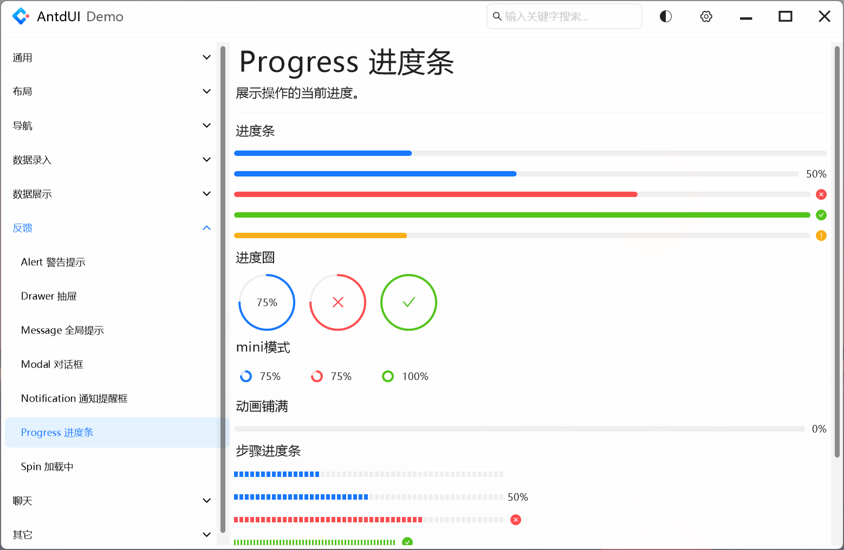
Task: Open the Modal 对话框 page
Action: pyautogui.click(x=52, y=364)
